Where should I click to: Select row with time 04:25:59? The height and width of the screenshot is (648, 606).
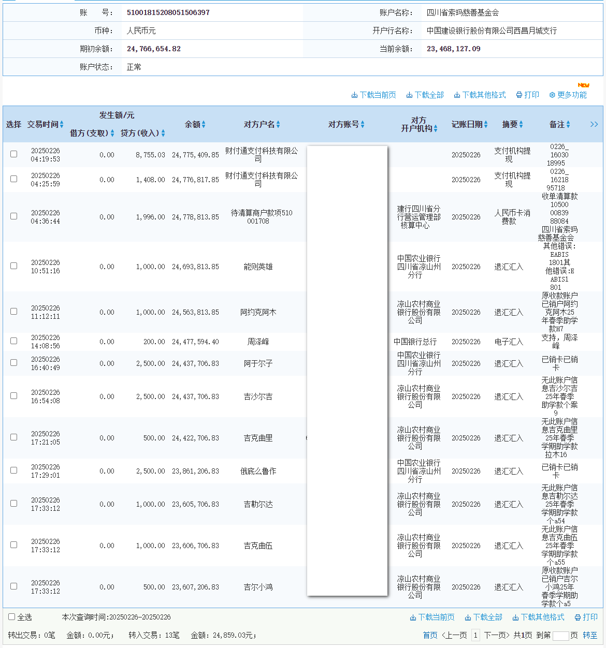(14, 179)
